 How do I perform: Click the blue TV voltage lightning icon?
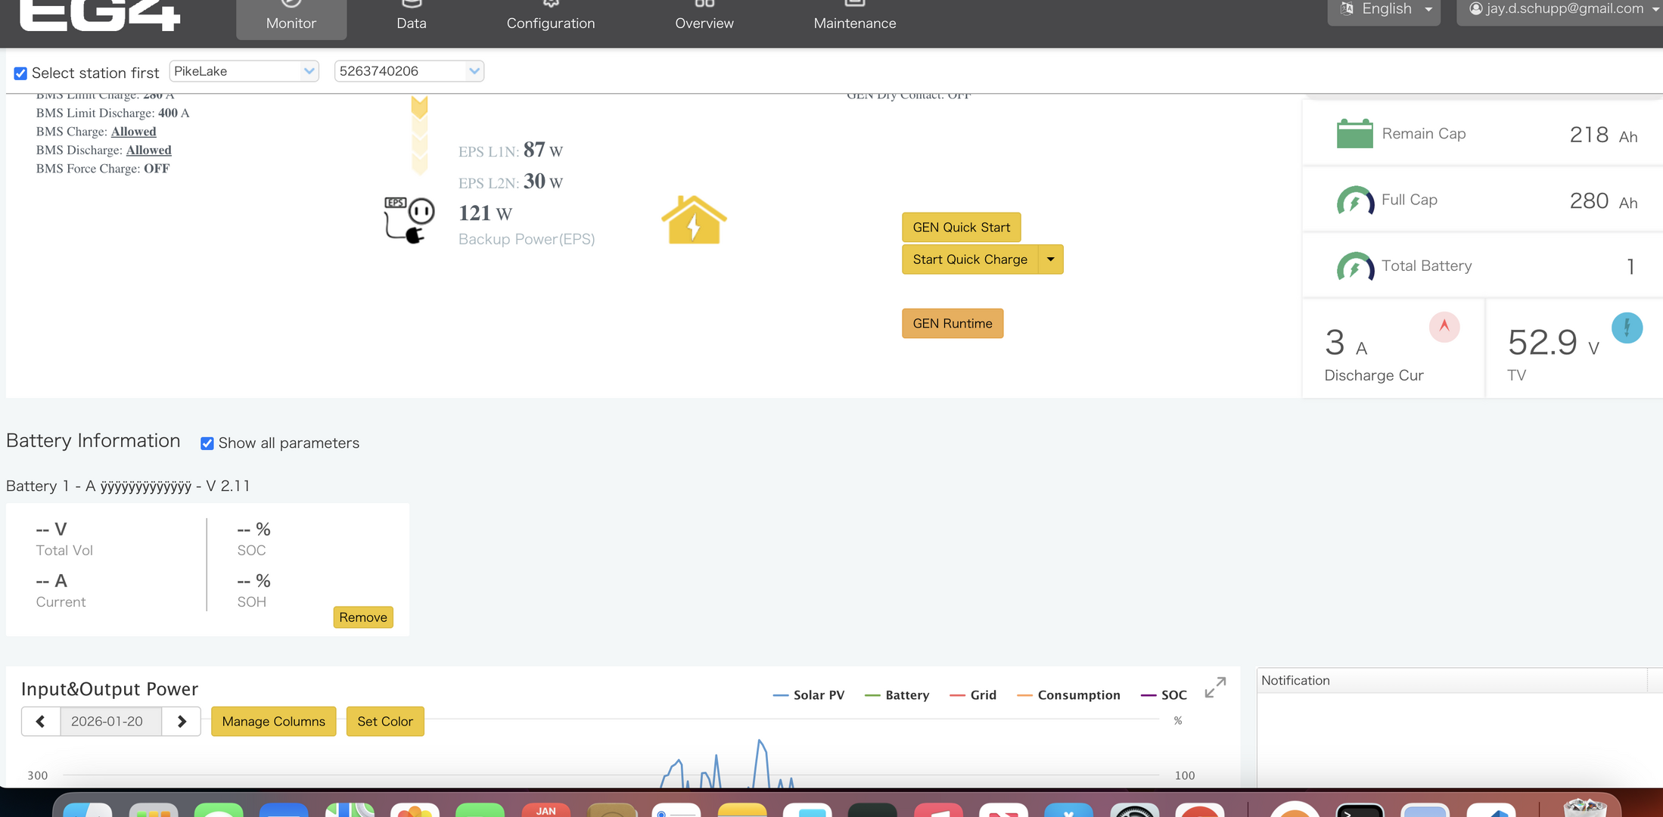[1626, 328]
